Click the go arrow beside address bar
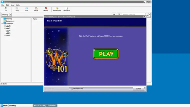This screenshot has width=190, height=107. coord(114,15)
